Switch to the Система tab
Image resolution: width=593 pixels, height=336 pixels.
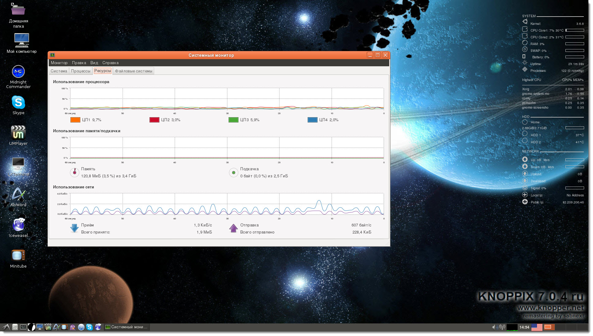59,71
